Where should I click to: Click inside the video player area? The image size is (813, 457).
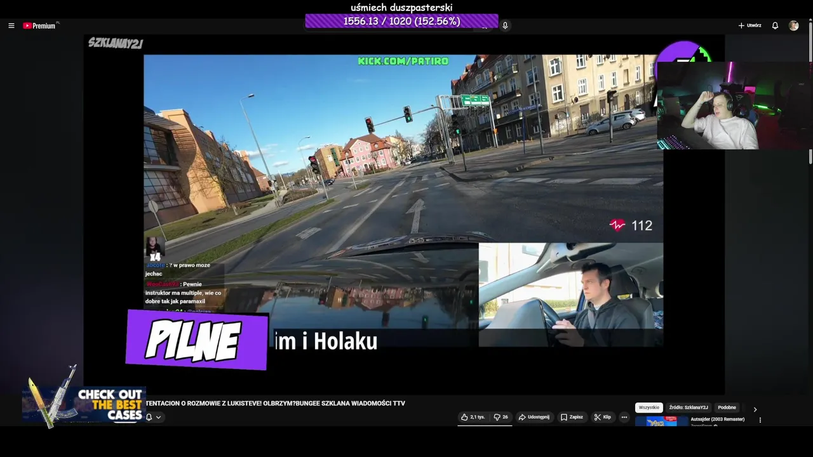click(x=404, y=215)
